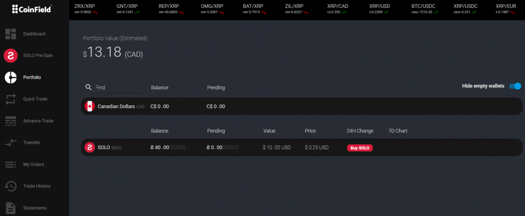Select the Portfolio pie icon

click(11, 77)
